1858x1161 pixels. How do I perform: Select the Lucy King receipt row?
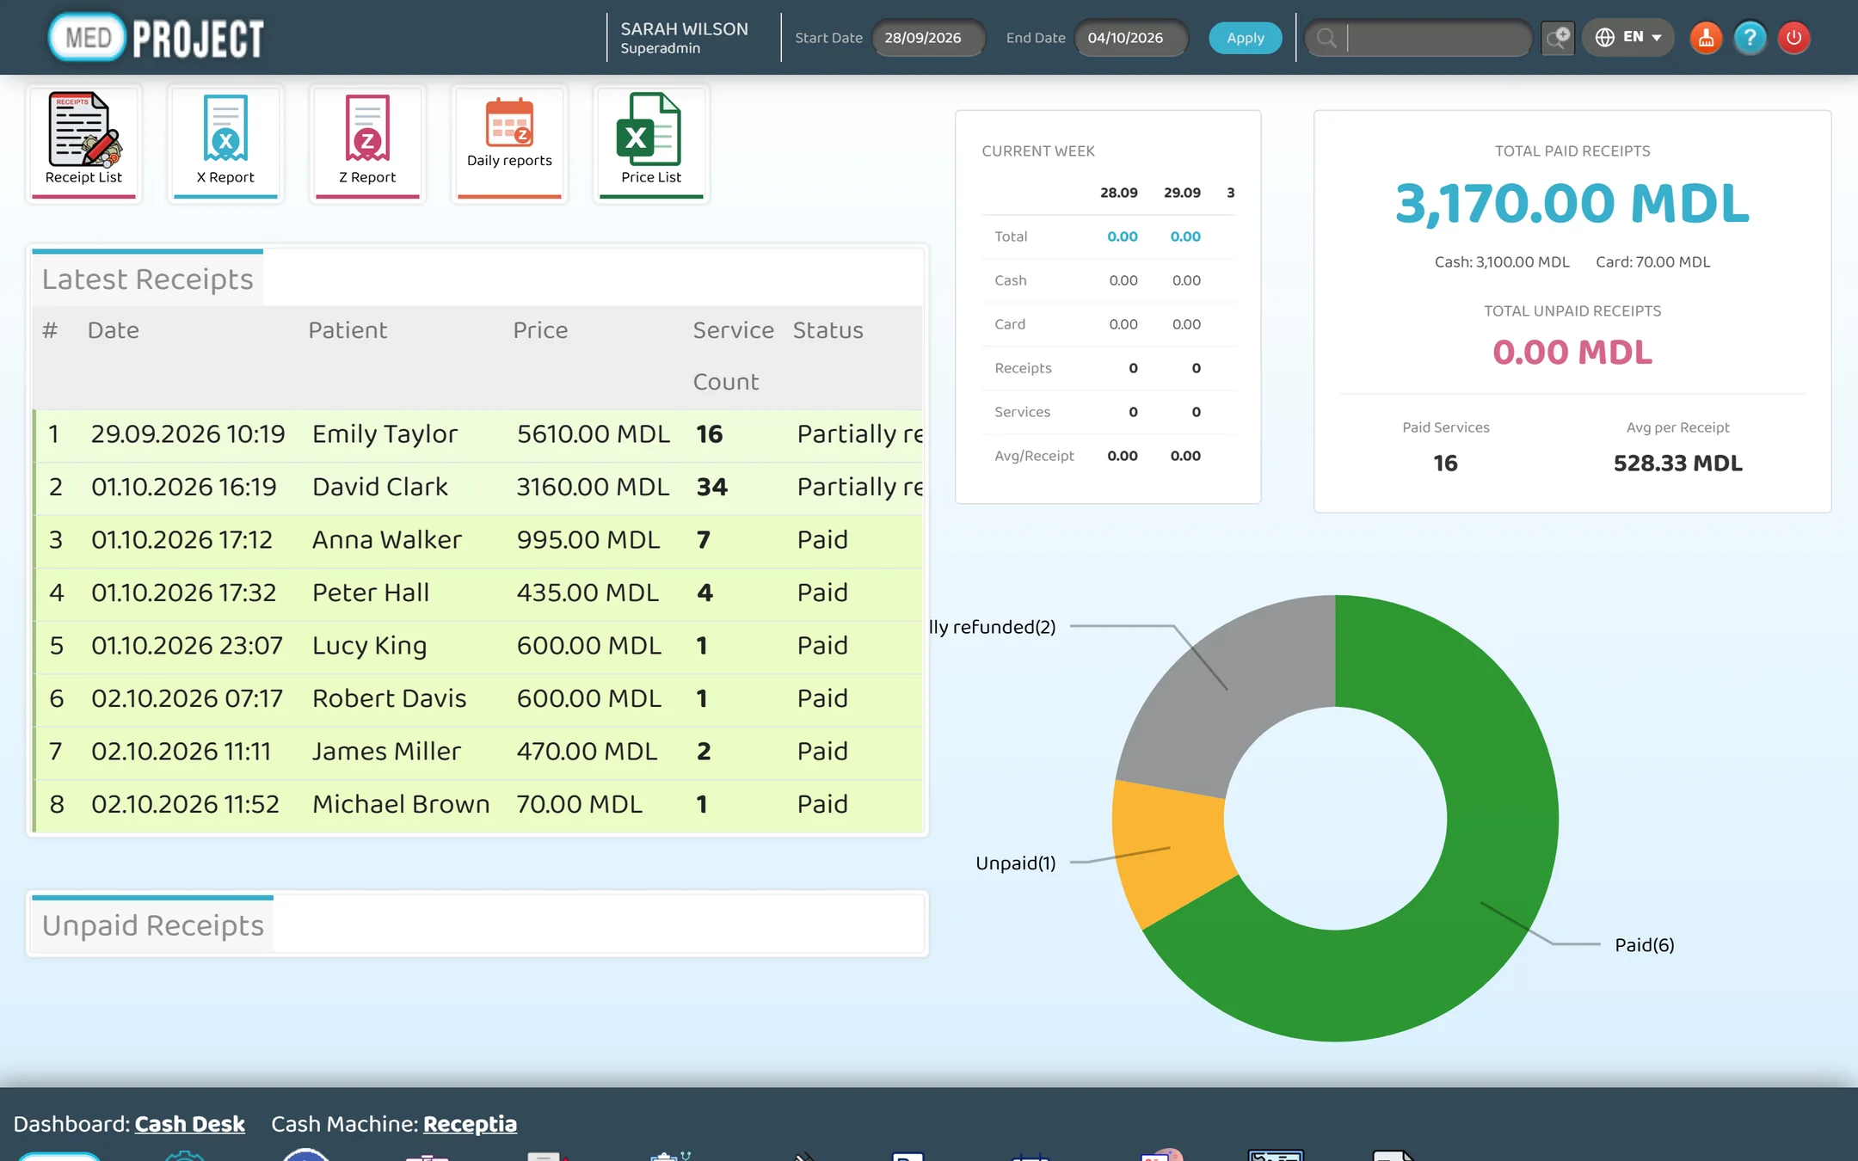tap(478, 646)
